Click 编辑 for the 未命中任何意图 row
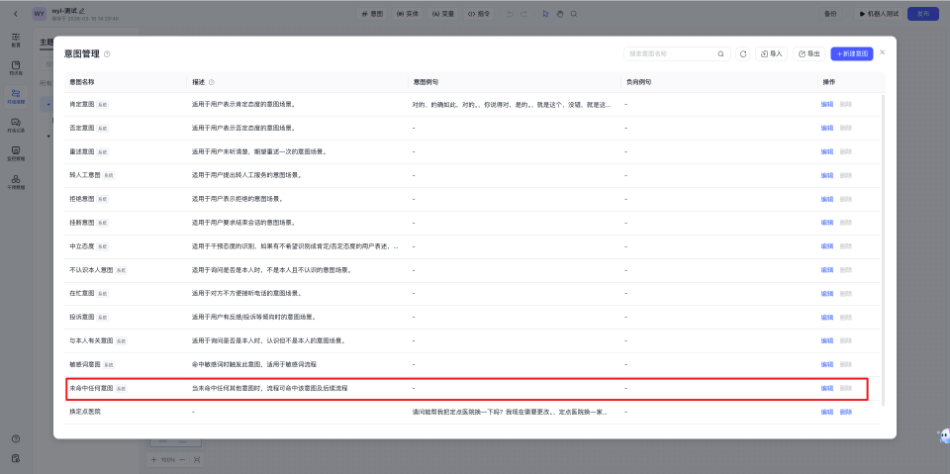 (x=826, y=388)
